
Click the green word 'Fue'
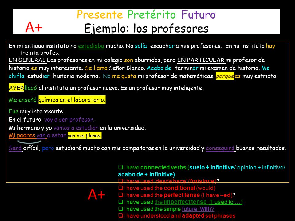click(x=14, y=111)
